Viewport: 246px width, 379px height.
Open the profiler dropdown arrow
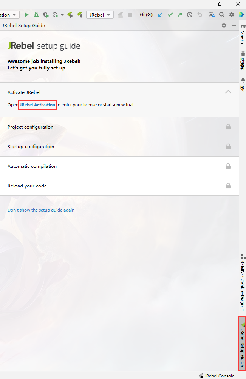pos(62,15)
